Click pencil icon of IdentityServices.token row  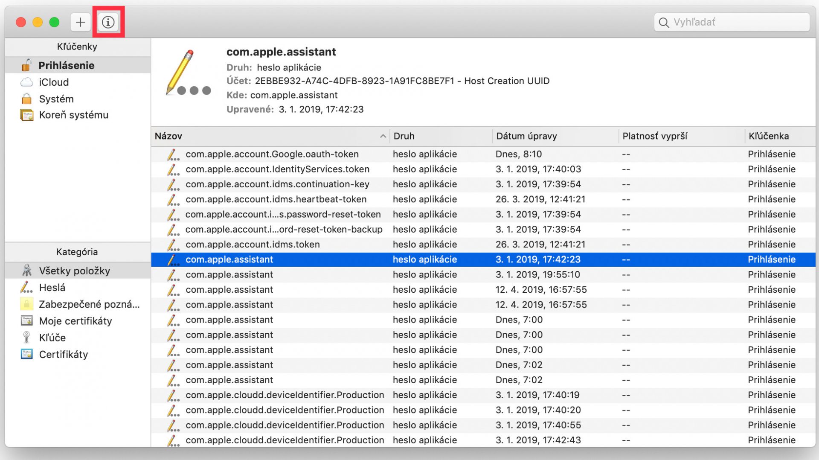173,169
